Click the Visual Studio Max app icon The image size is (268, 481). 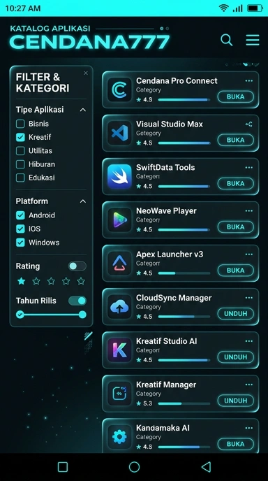click(119, 133)
